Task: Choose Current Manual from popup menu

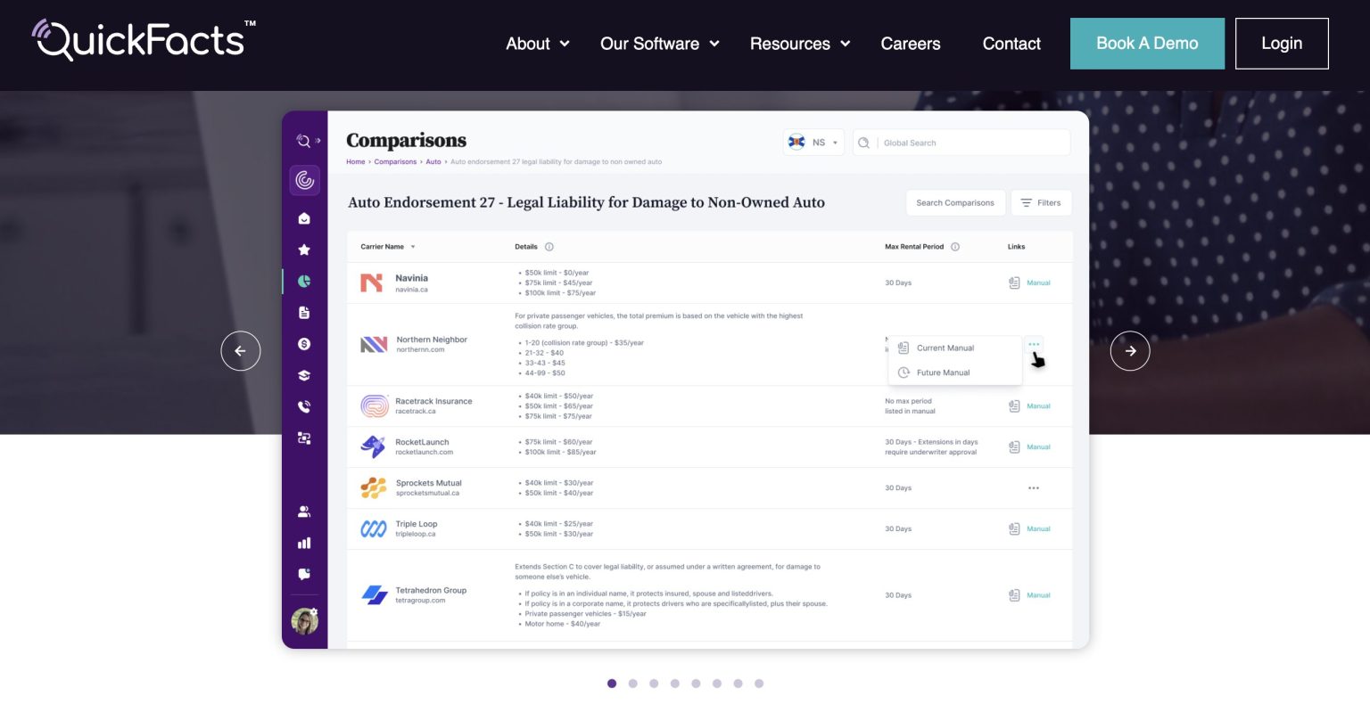Action: point(955,348)
